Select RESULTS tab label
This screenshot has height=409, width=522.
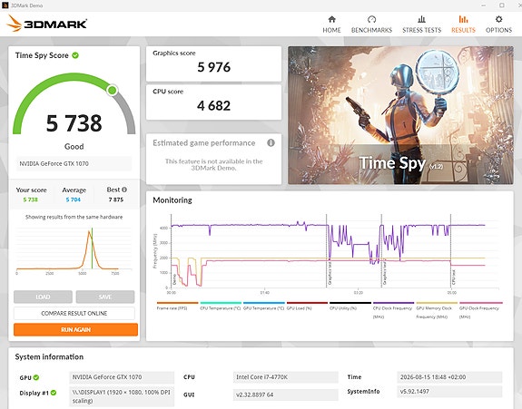click(463, 30)
